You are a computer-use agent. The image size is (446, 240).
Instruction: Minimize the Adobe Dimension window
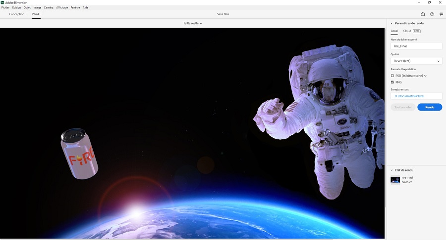pos(419,2)
